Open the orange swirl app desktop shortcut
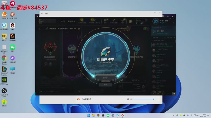 coord(4,15)
